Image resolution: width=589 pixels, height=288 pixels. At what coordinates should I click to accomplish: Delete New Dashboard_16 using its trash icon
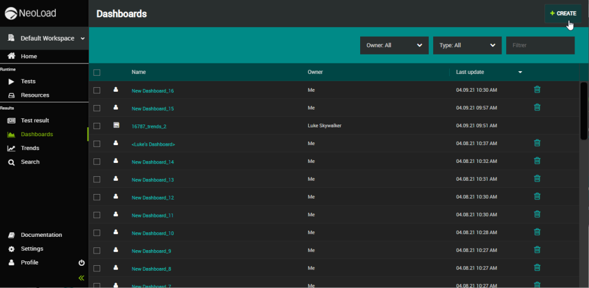pyautogui.click(x=537, y=90)
